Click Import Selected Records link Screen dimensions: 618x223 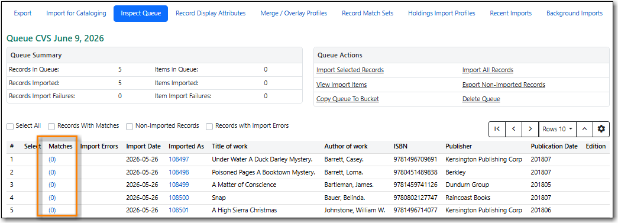tap(350, 70)
